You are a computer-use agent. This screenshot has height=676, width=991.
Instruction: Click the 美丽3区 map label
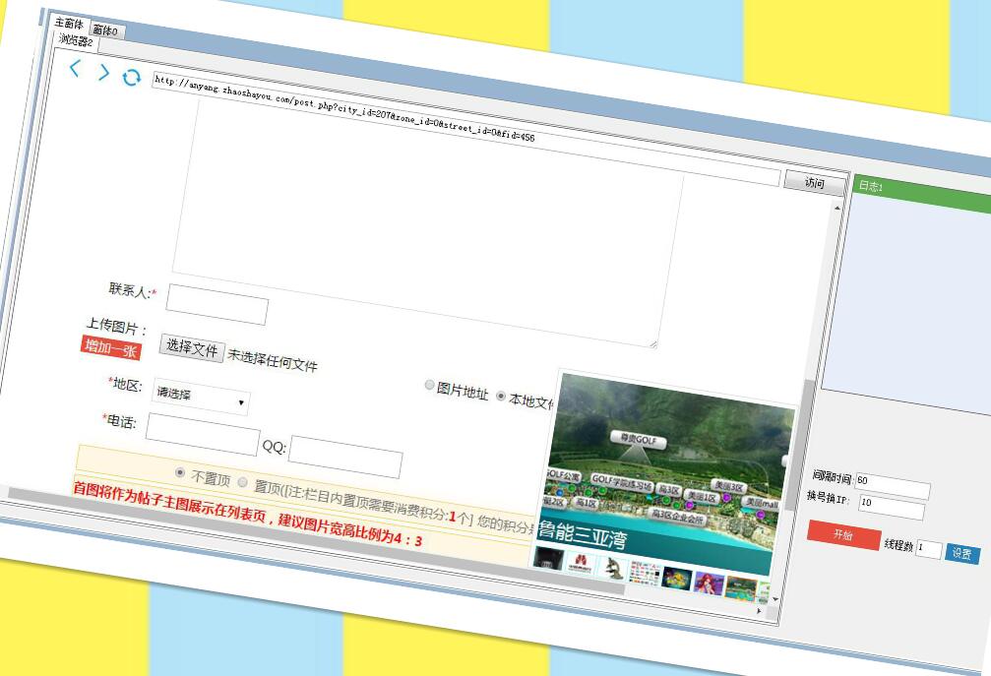[x=730, y=487]
